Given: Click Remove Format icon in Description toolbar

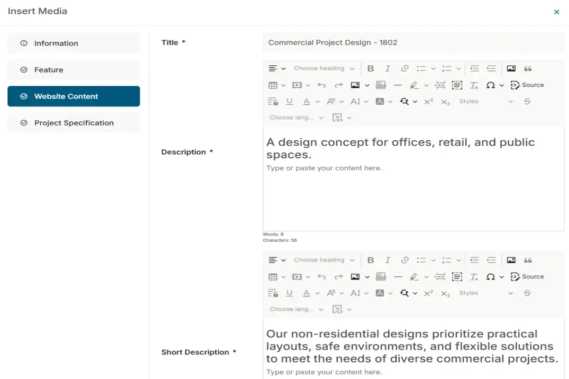Looking at the screenshot, I should pyautogui.click(x=474, y=85).
